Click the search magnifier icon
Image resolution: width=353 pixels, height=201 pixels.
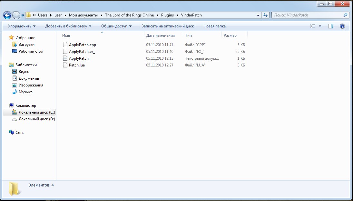tap(345, 15)
